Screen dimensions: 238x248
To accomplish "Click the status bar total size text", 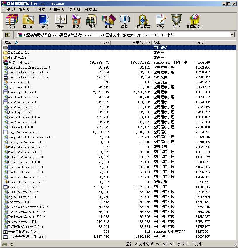I will tap(165, 244).
